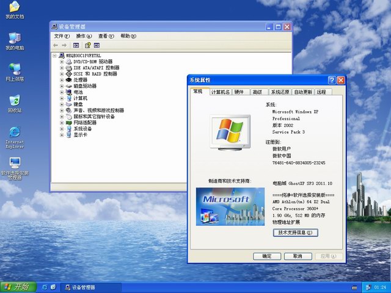Click the 技术支持信息(S) button

point(296,233)
